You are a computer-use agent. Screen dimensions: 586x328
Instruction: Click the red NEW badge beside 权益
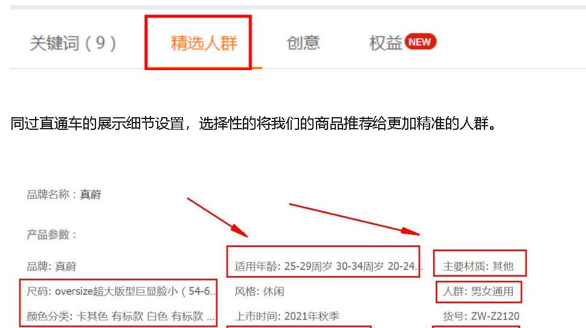pos(420,42)
